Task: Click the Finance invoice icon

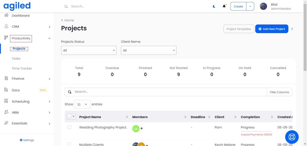Action: 6,78
